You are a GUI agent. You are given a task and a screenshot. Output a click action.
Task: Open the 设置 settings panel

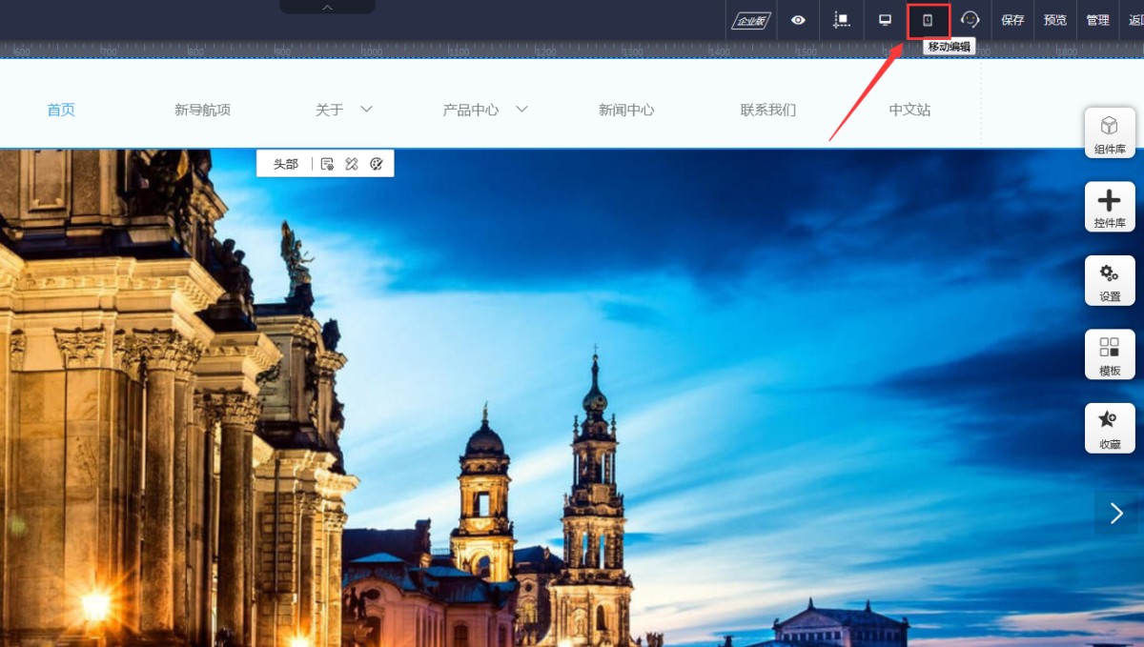tap(1110, 280)
